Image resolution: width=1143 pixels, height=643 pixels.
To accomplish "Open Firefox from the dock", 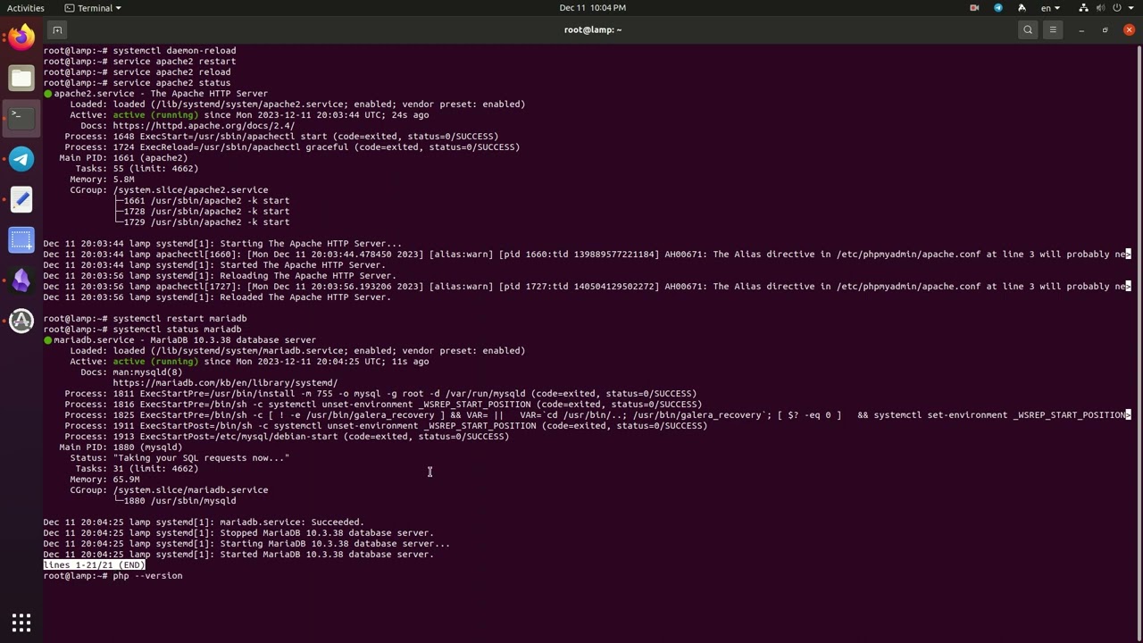I will pos(21,38).
